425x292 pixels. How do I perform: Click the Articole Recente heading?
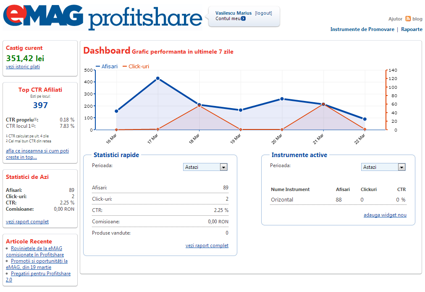coord(29,241)
